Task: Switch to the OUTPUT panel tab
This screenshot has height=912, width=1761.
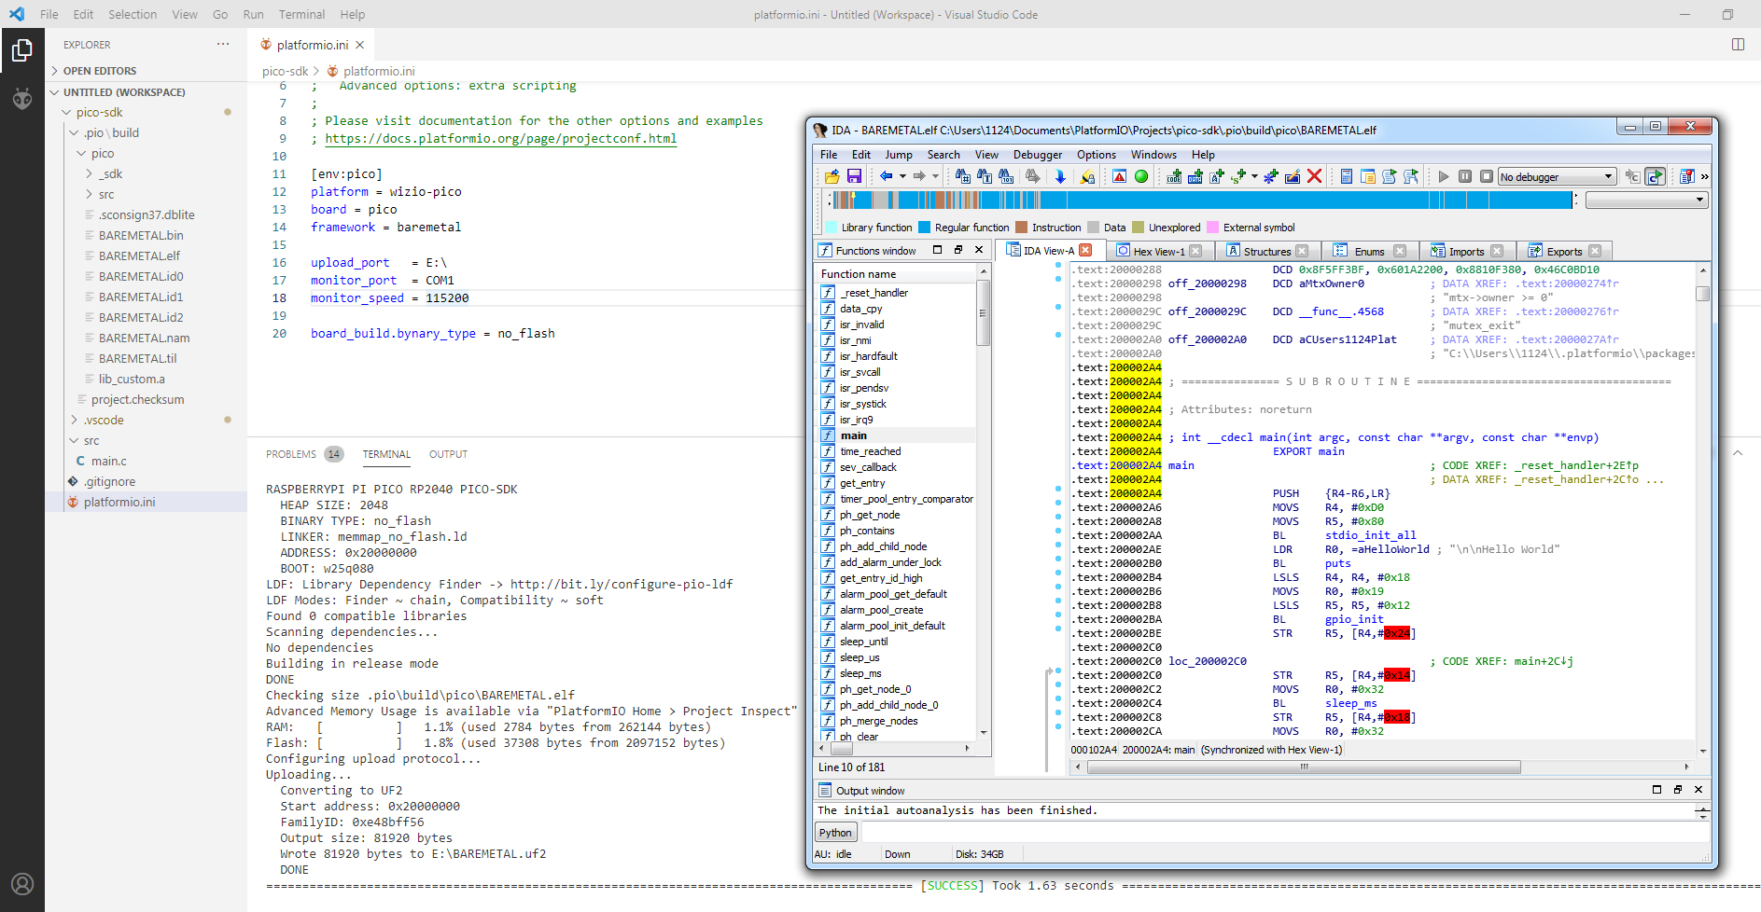Action: click(448, 454)
